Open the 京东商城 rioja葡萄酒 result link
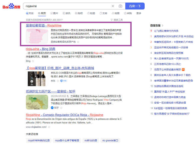Viewport: 196px width, 144px height. click(60, 68)
